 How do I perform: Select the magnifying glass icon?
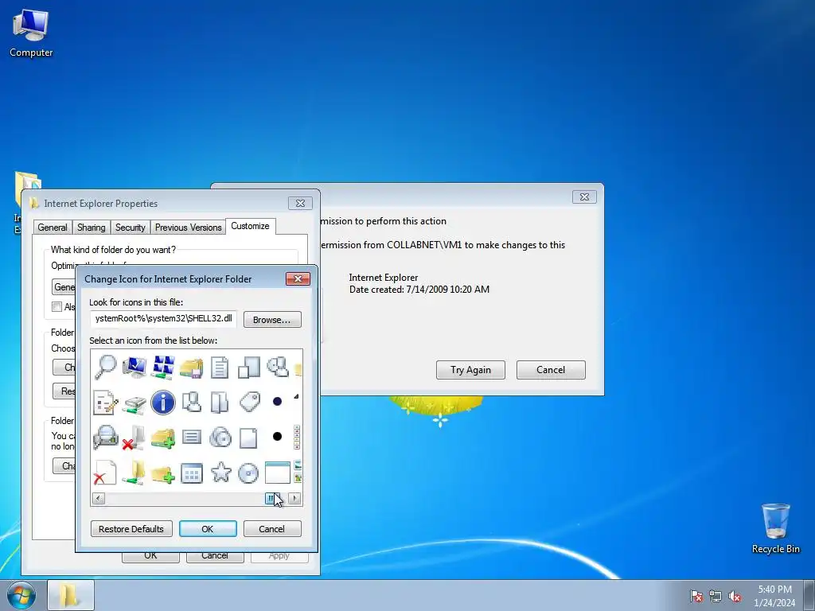(x=106, y=367)
